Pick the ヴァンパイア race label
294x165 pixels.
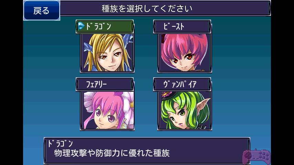pyautogui.click(x=182, y=84)
